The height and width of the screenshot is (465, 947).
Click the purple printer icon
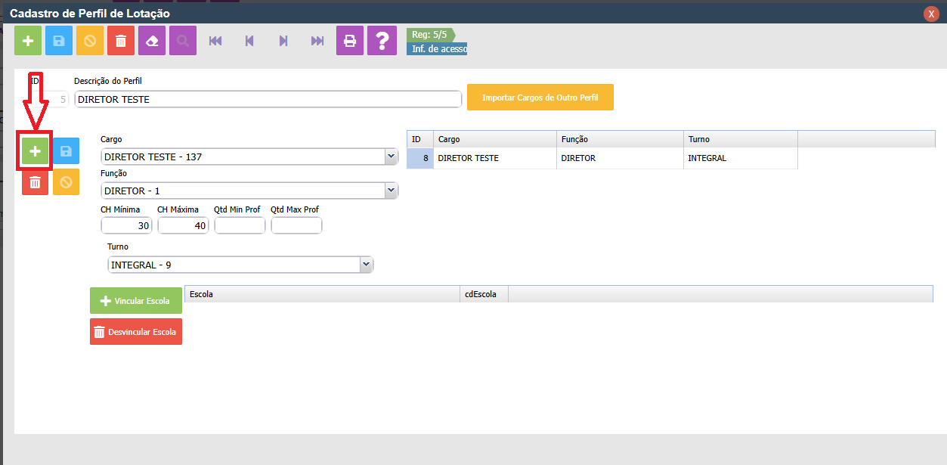click(350, 41)
